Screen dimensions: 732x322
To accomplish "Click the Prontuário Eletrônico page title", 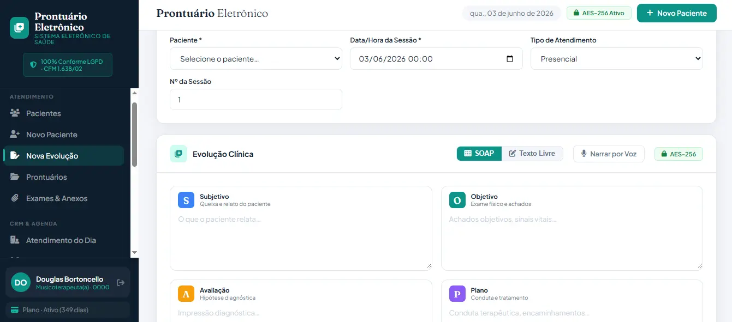I will tap(212, 13).
